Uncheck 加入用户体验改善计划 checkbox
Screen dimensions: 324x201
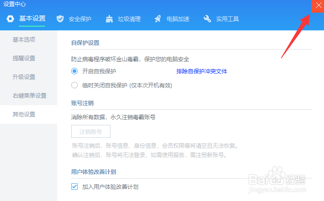(x=74, y=187)
